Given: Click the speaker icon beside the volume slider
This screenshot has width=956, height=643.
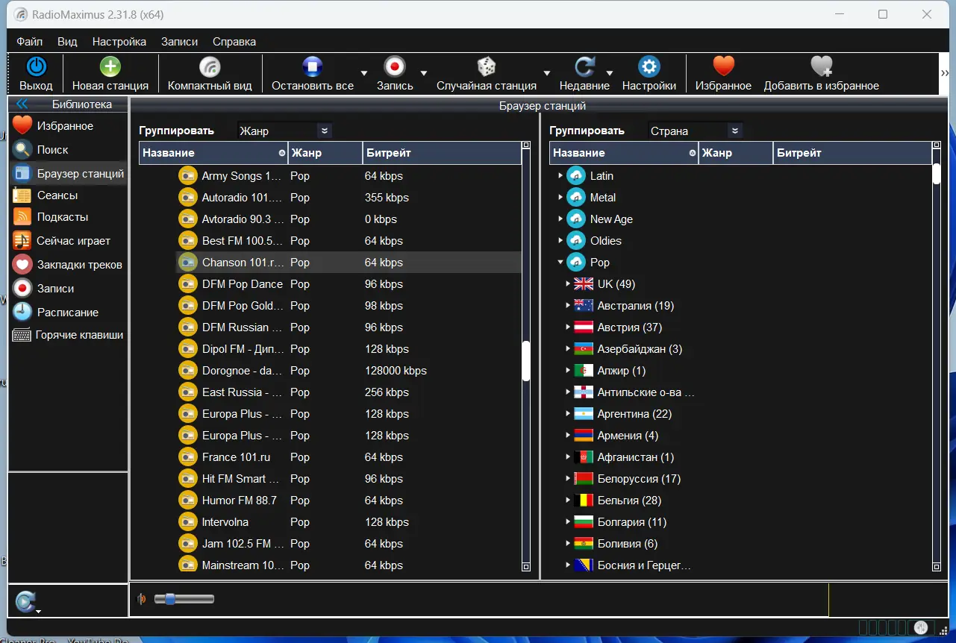Looking at the screenshot, I should pyautogui.click(x=142, y=599).
